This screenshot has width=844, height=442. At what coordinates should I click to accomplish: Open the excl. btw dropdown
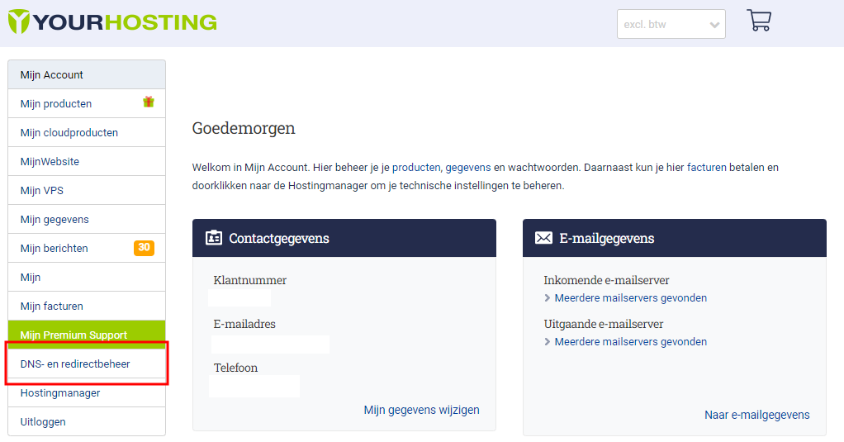click(671, 24)
